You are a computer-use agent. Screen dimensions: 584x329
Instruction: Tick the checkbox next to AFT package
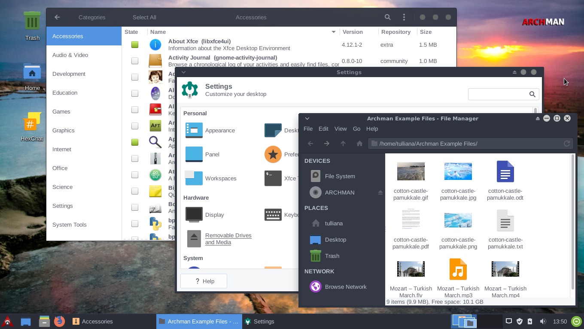pyautogui.click(x=135, y=126)
